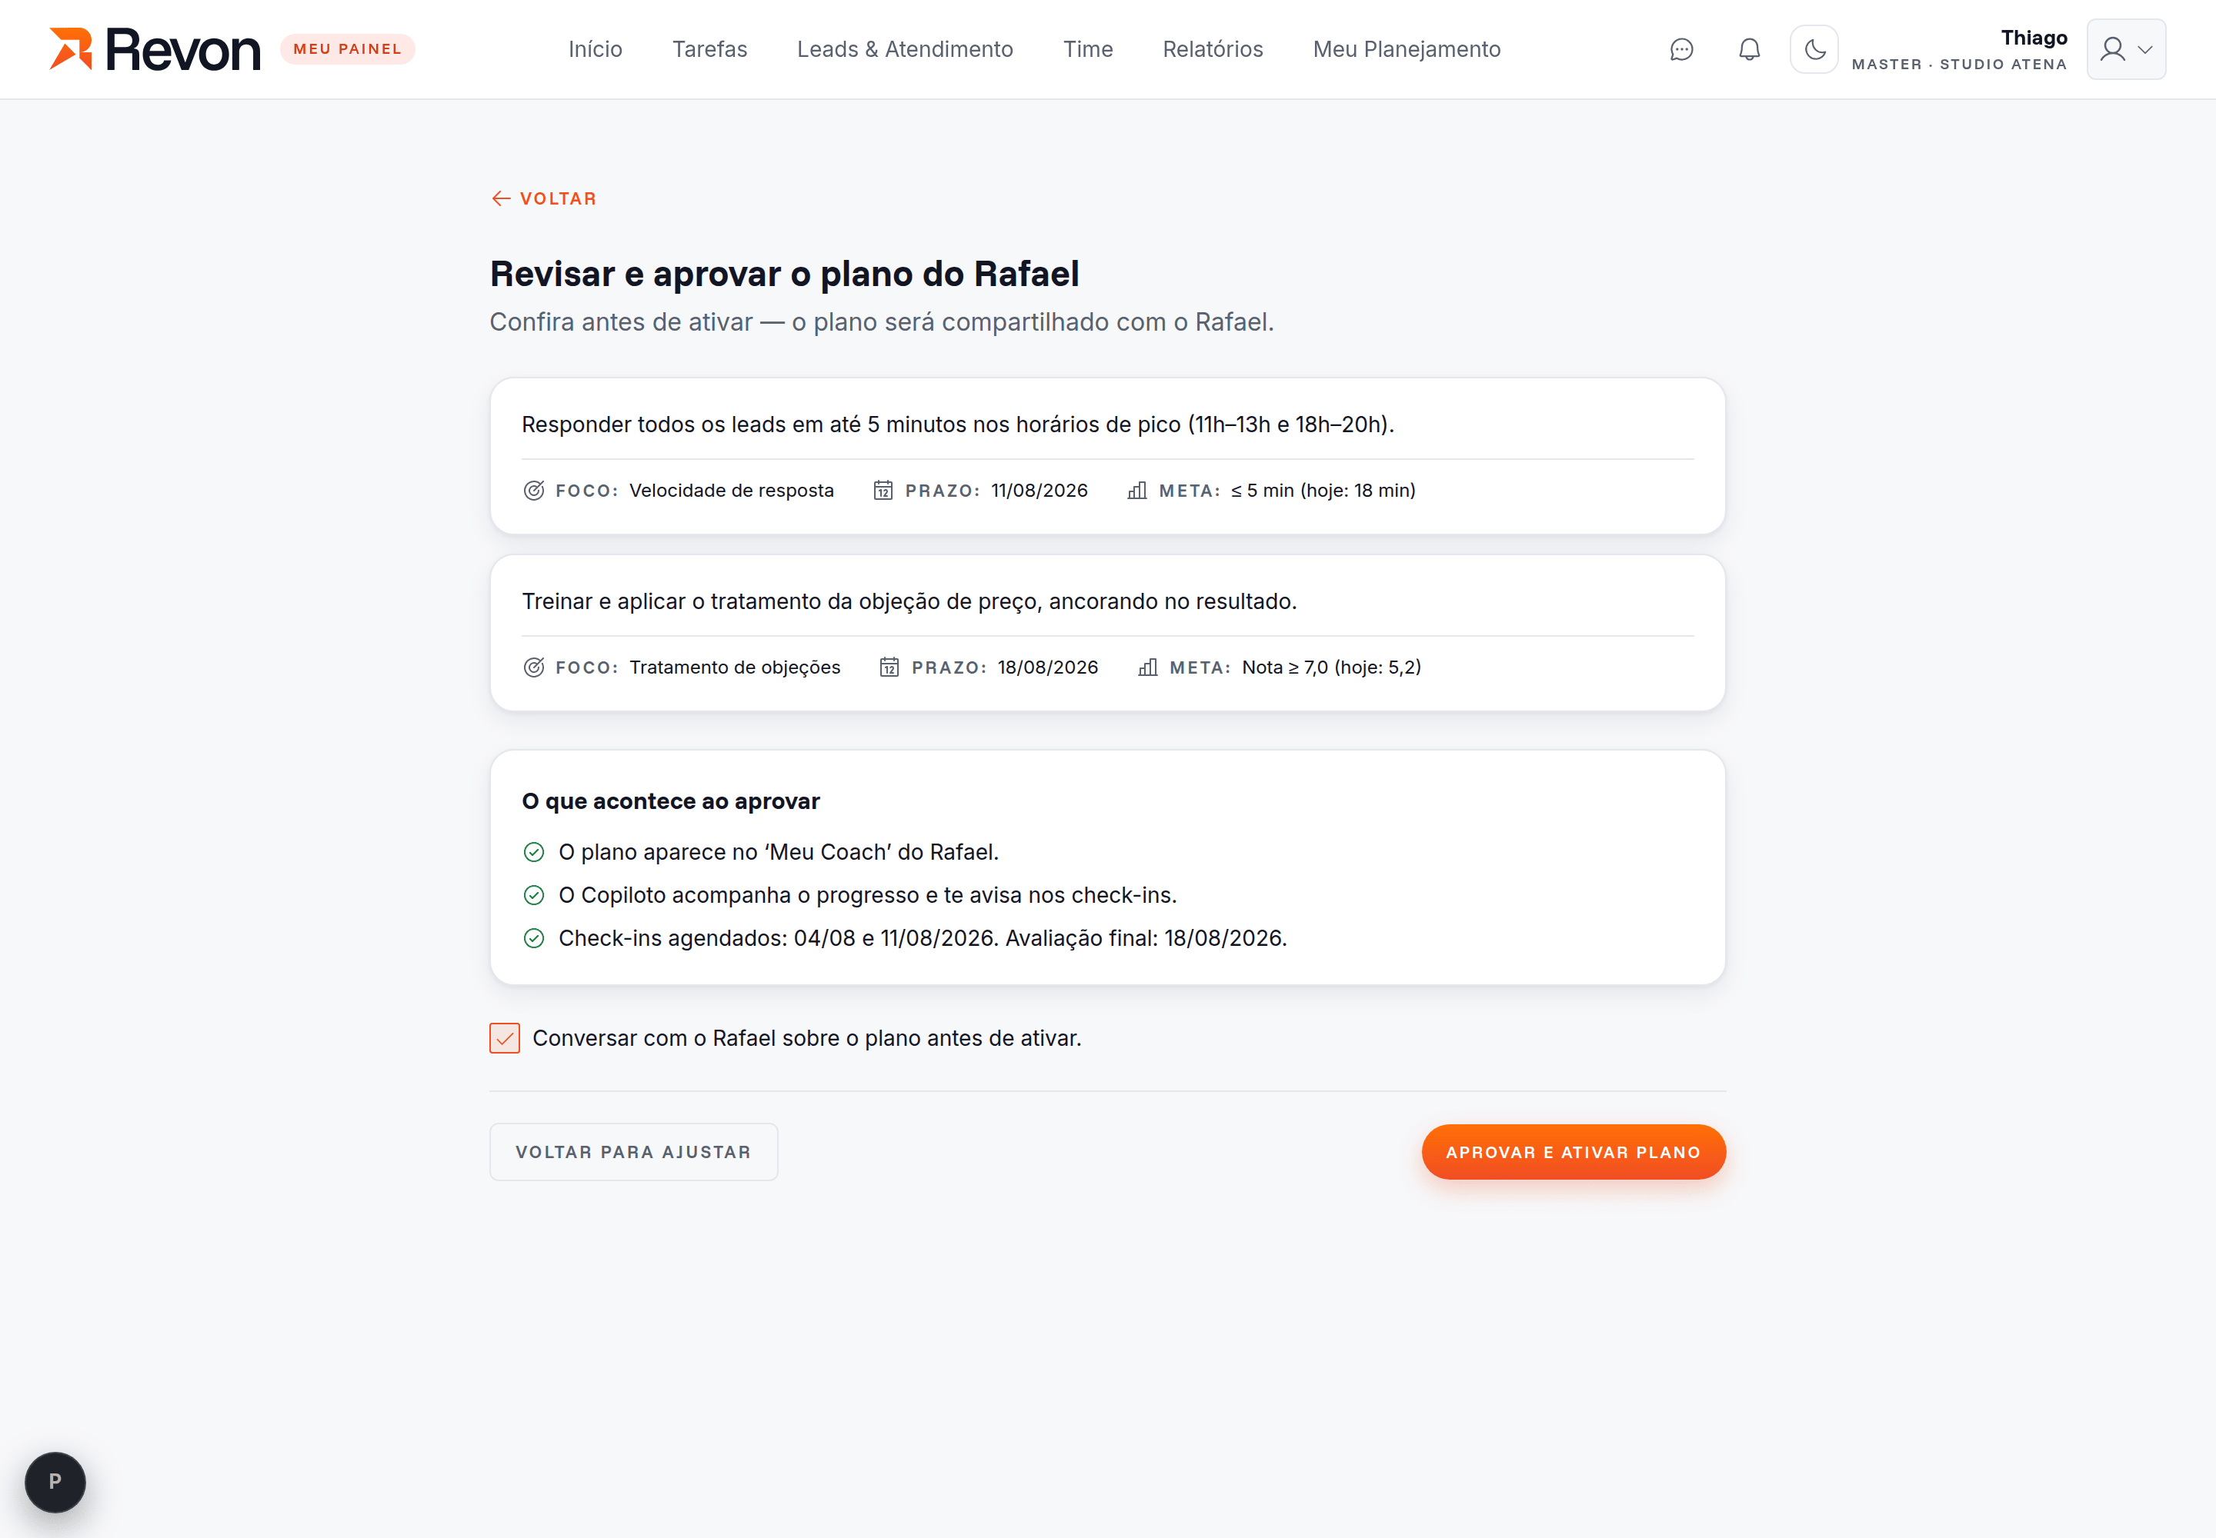
Task: Click the target icon next to Velocidade de resposta
Action: coord(533,491)
